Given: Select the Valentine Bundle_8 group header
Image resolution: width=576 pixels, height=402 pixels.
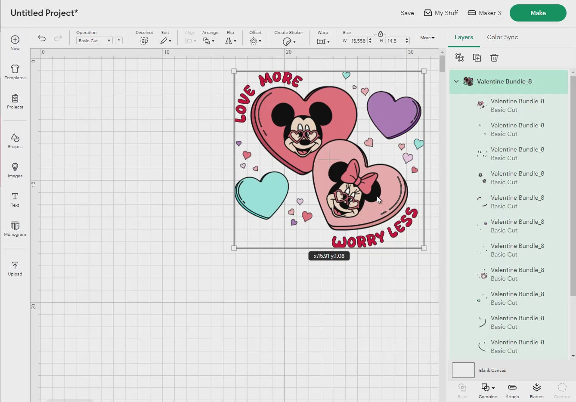Looking at the screenshot, I should coord(508,81).
